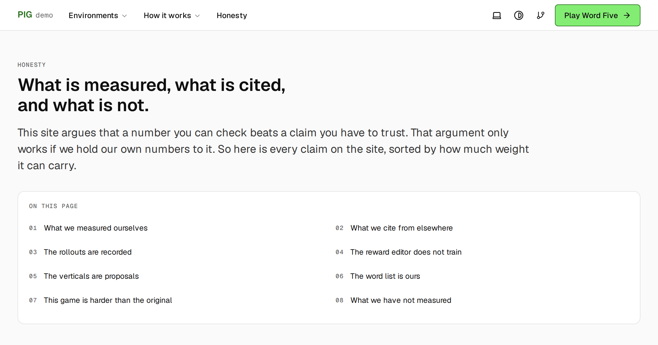This screenshot has height=345, width=658.
Task: Click the arrow on Play Word Five
Action: (627, 15)
